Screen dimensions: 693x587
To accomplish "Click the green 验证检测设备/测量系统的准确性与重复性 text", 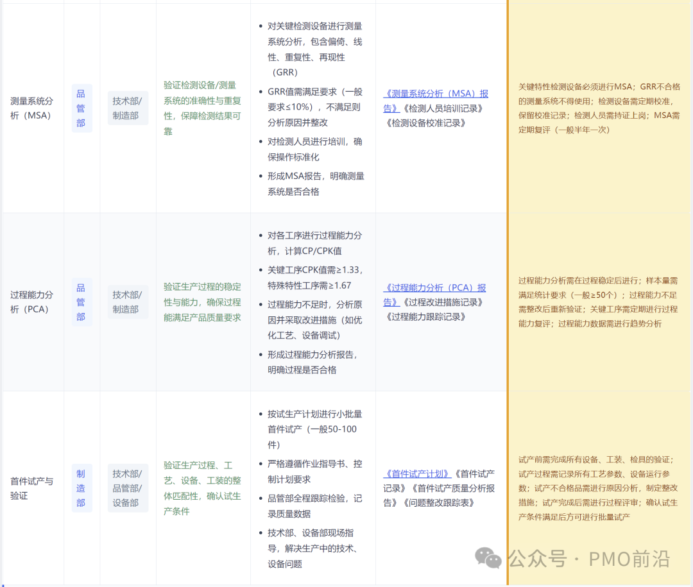I will [x=202, y=108].
